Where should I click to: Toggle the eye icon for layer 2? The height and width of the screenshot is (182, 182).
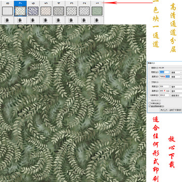pos(84,20)
